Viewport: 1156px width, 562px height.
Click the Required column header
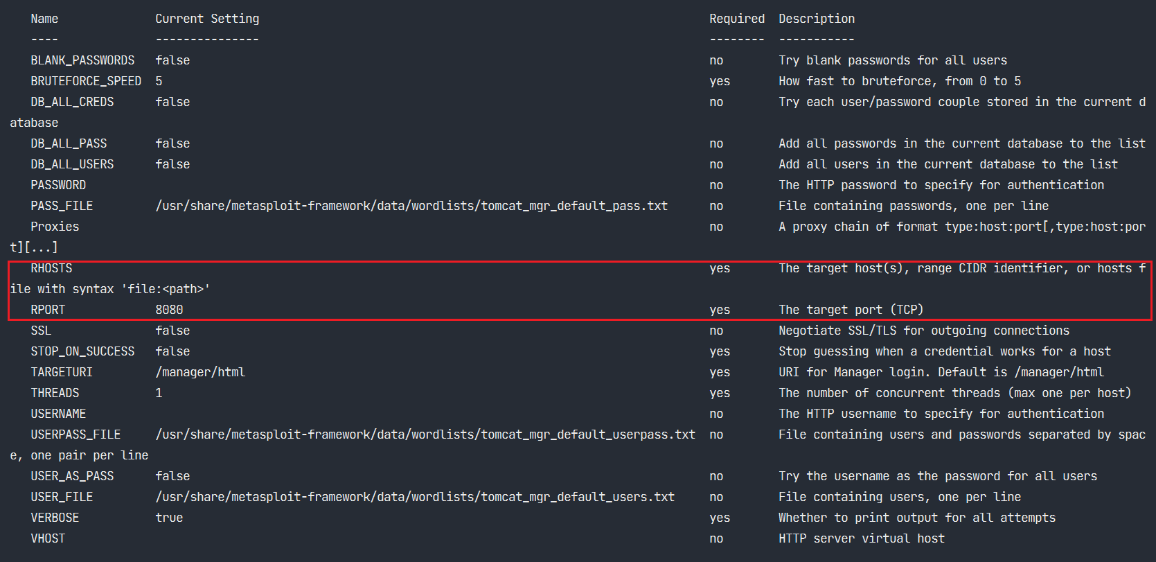(737, 19)
